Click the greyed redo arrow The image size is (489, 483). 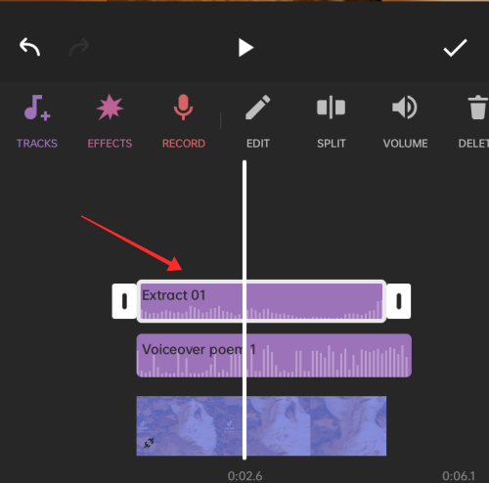click(79, 47)
